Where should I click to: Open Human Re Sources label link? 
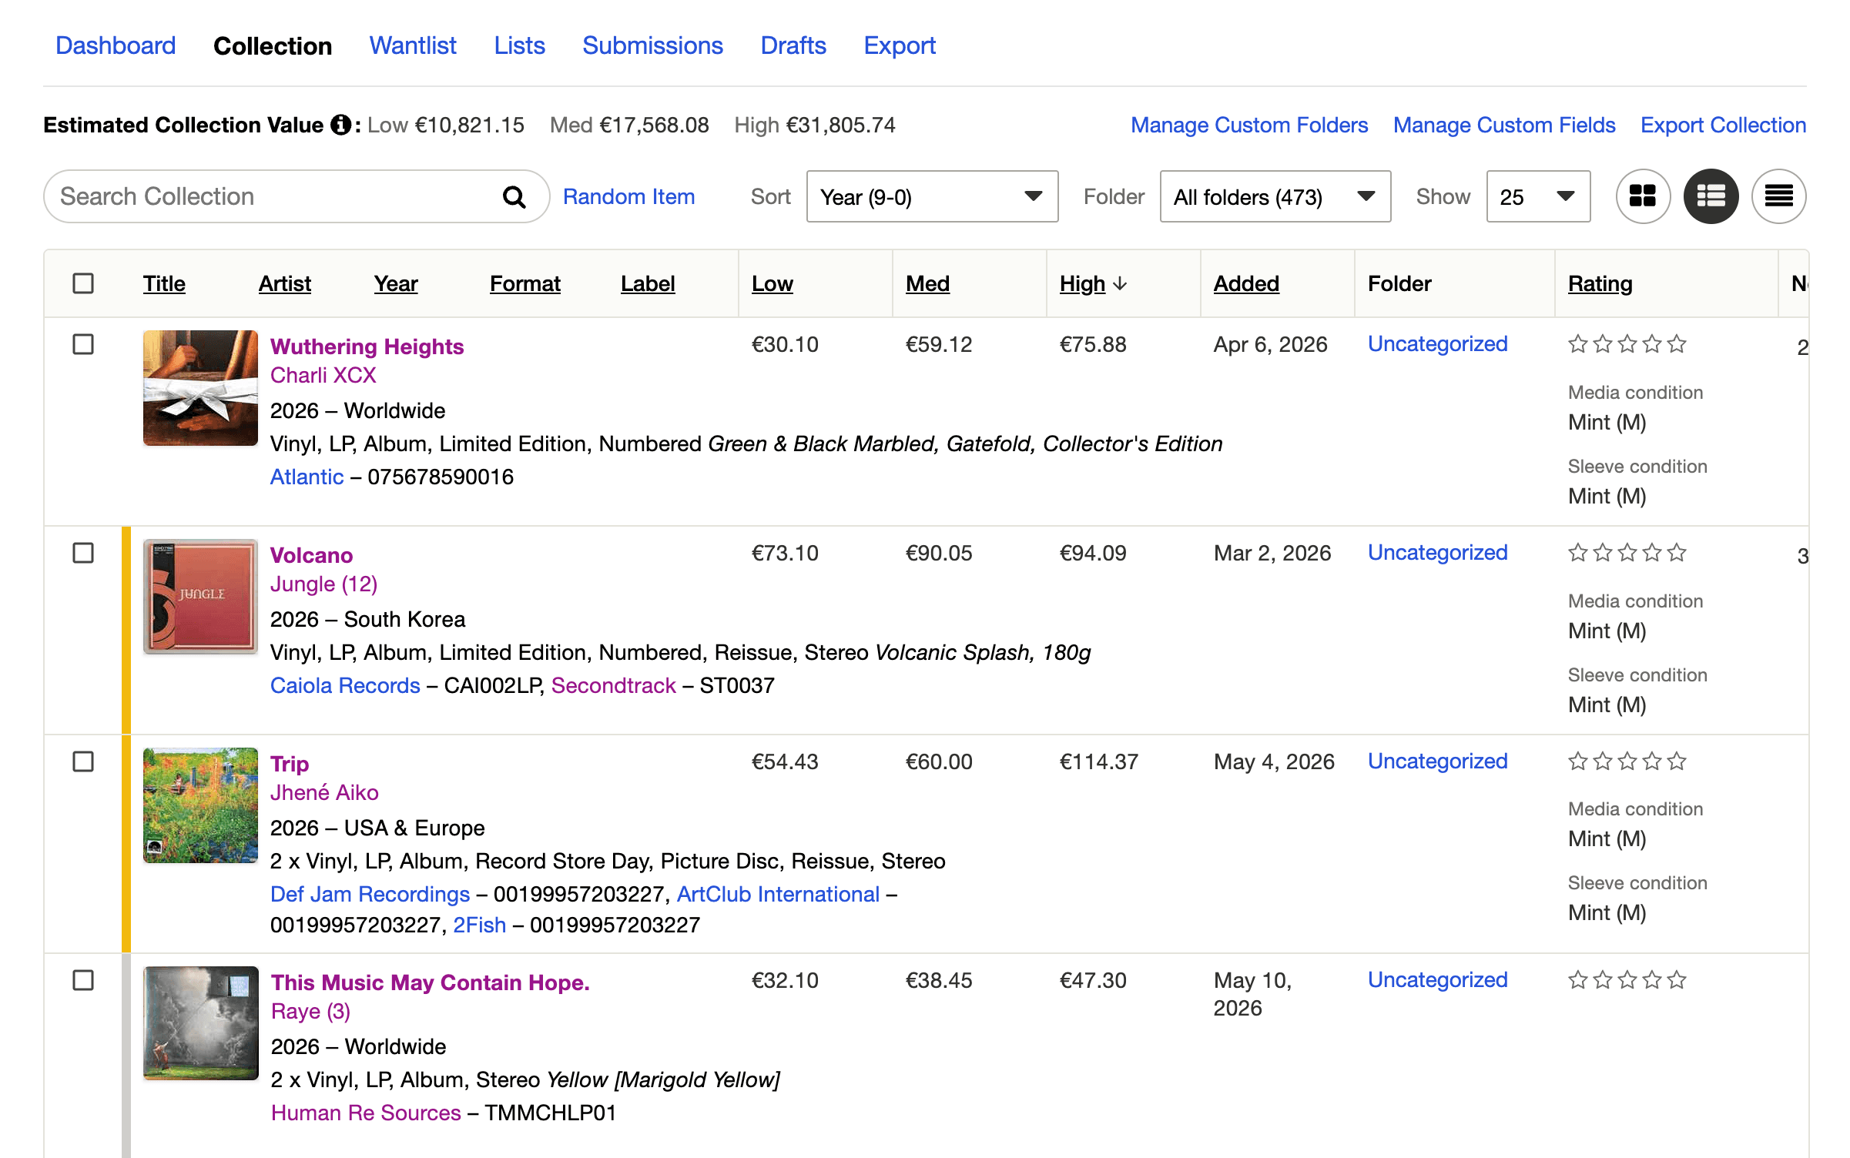pos(366,1113)
